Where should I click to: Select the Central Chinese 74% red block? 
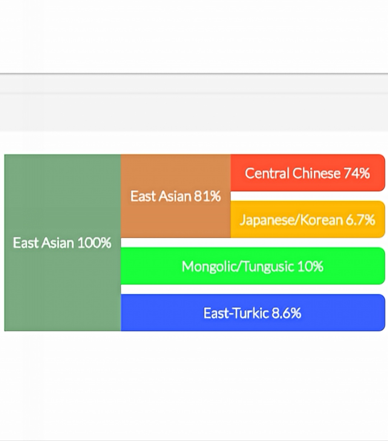tap(308, 173)
